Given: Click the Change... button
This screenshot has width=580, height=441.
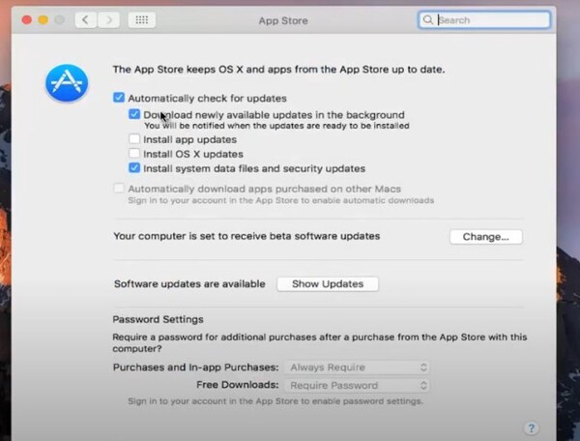Looking at the screenshot, I should (486, 237).
